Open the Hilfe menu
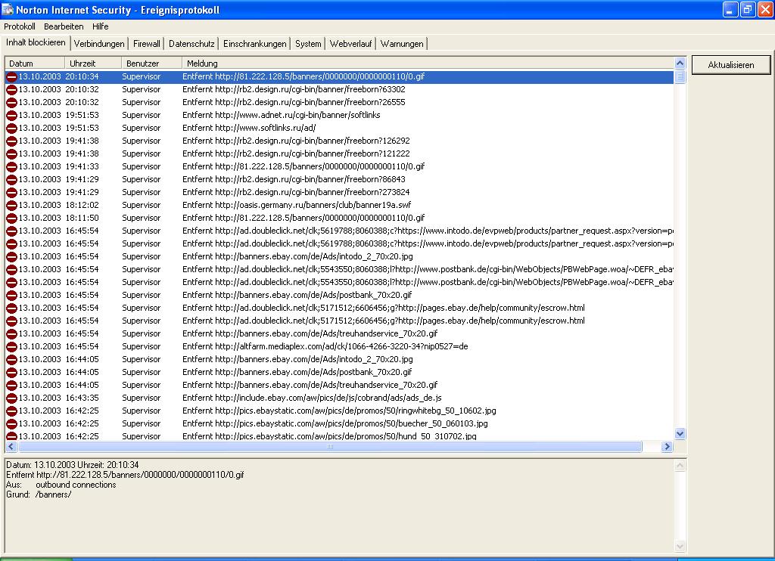 tap(101, 26)
